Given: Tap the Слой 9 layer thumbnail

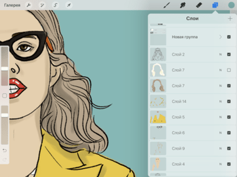Looking at the screenshot, I should click(158, 148).
